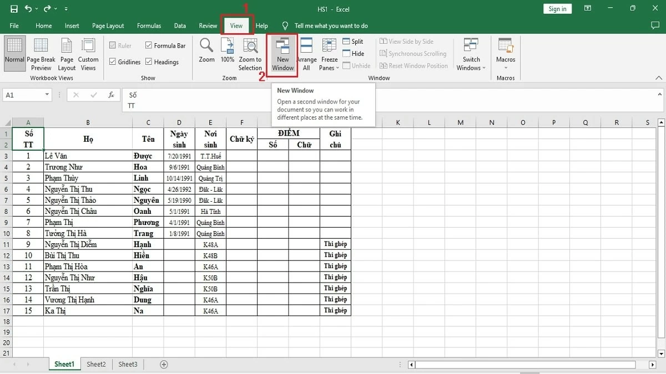Click Zoom to Selection
This screenshot has width=666, height=374.
250,53
